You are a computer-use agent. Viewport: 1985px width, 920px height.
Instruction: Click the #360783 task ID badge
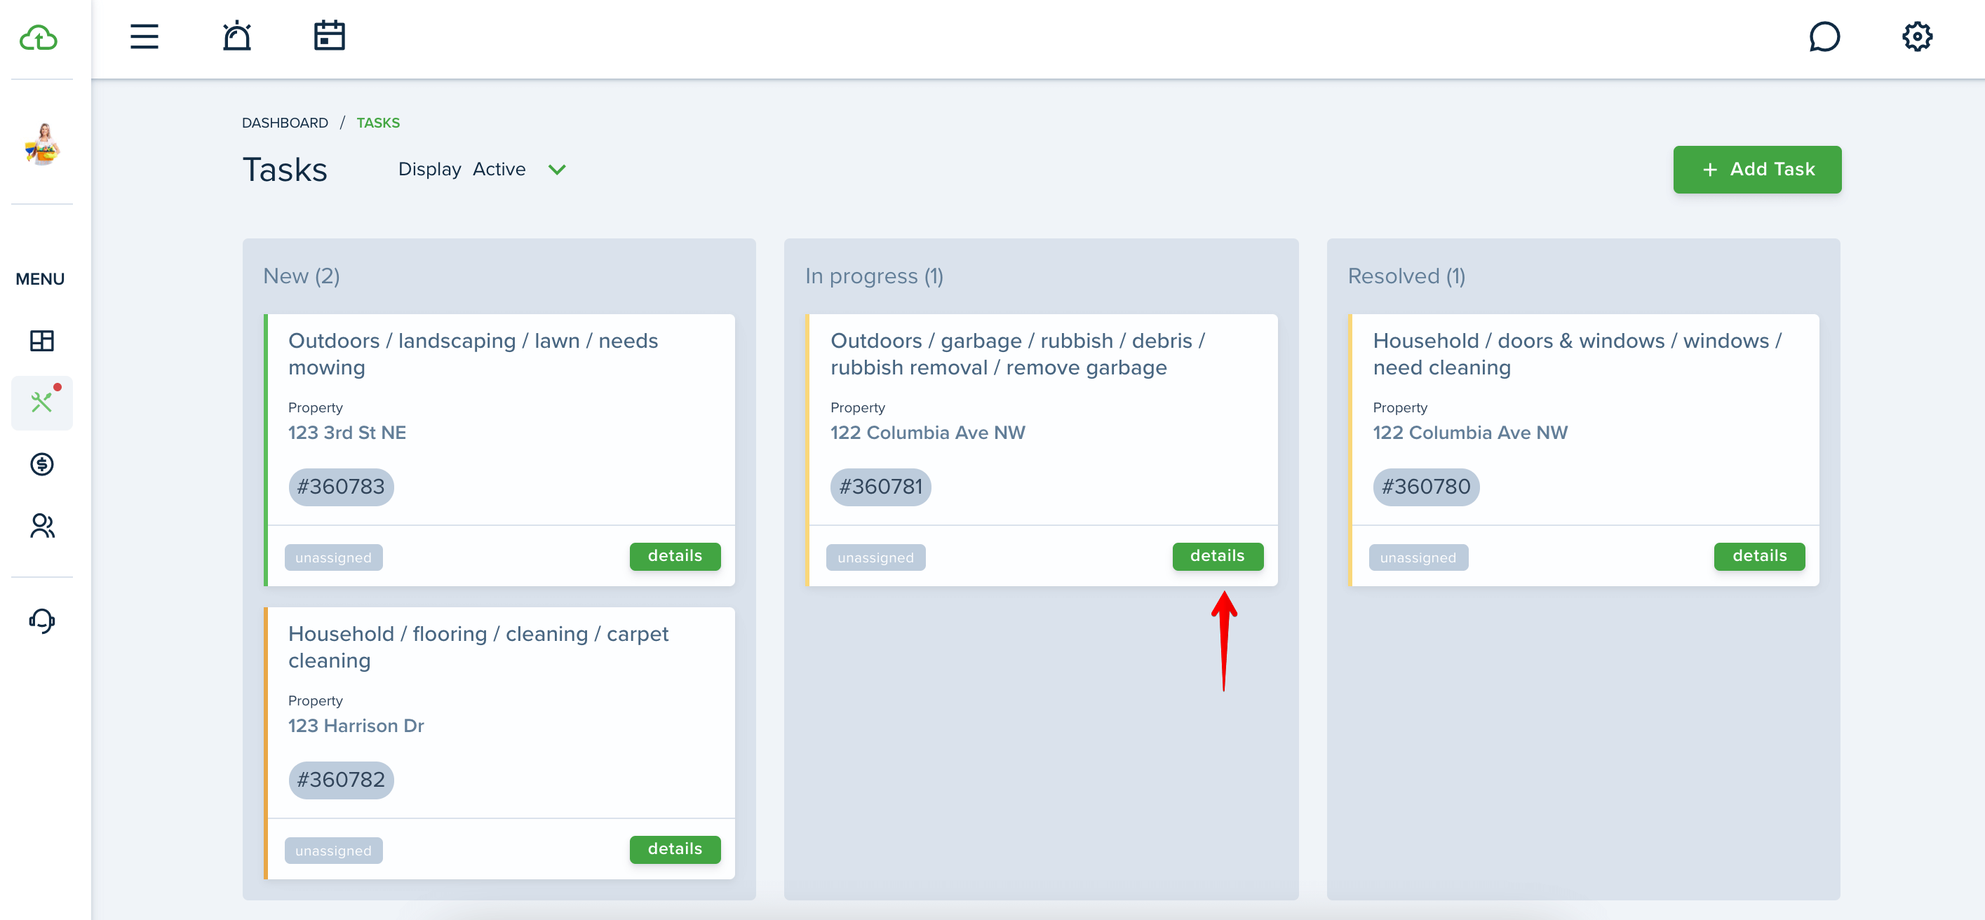(x=341, y=487)
